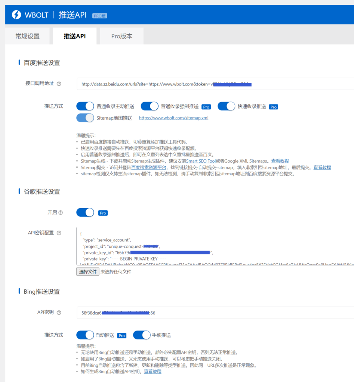Toggle off 普通收录主动推送
The height and width of the screenshot is (382, 354).
pos(85,106)
